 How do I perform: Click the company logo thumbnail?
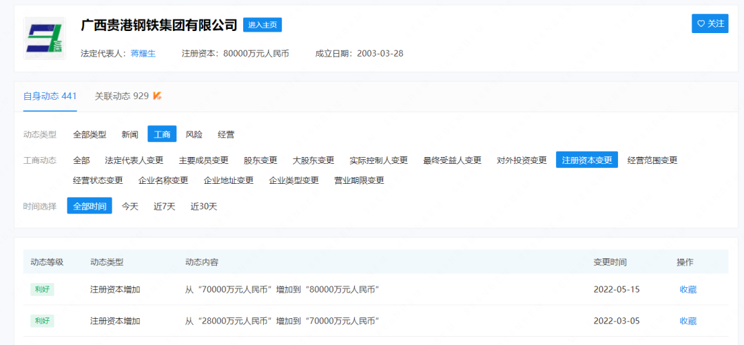click(45, 39)
